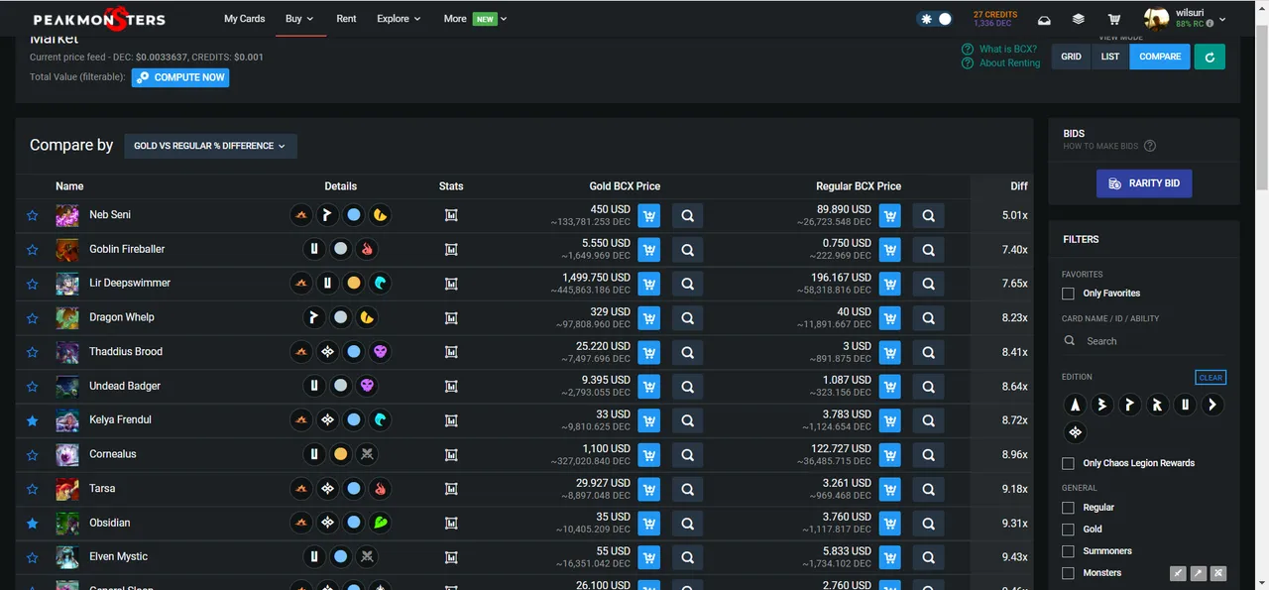Select the Chaos Legion edition filter icon
1269x590 pixels.
tap(1075, 432)
